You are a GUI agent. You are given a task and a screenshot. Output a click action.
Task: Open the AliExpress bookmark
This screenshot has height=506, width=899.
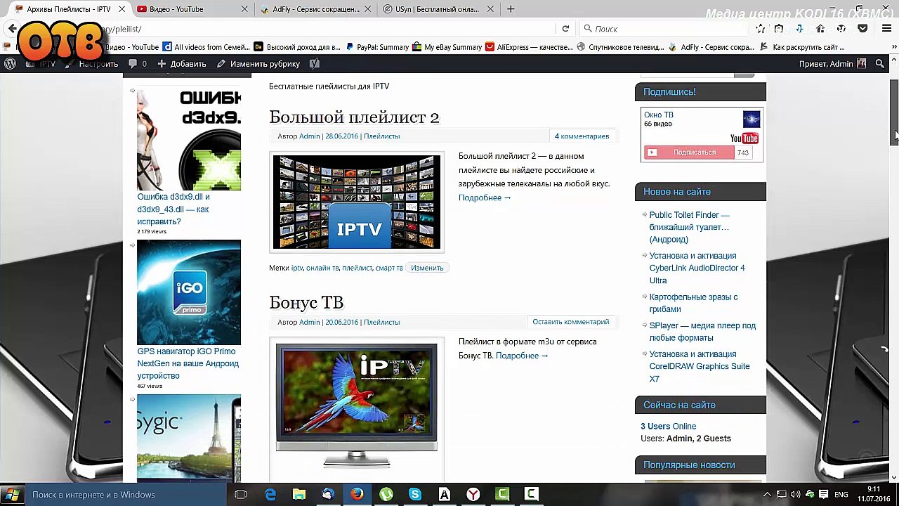pos(529,47)
